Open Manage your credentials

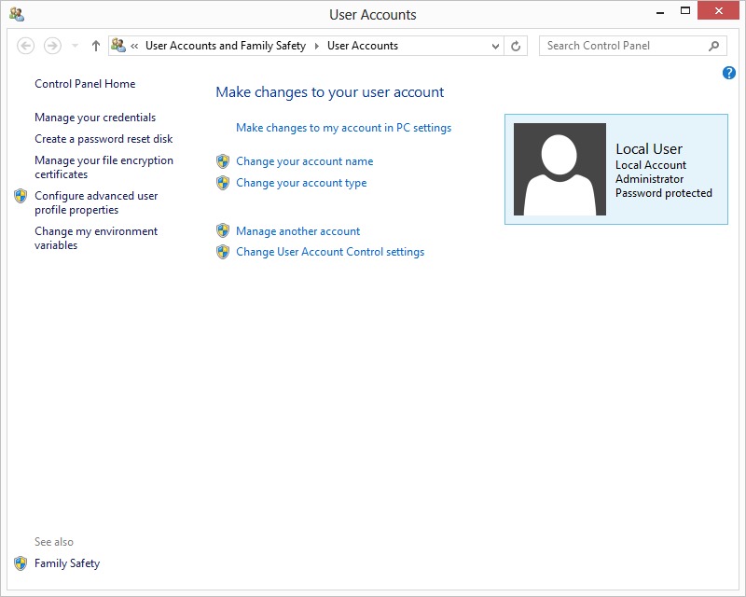pyautogui.click(x=95, y=118)
